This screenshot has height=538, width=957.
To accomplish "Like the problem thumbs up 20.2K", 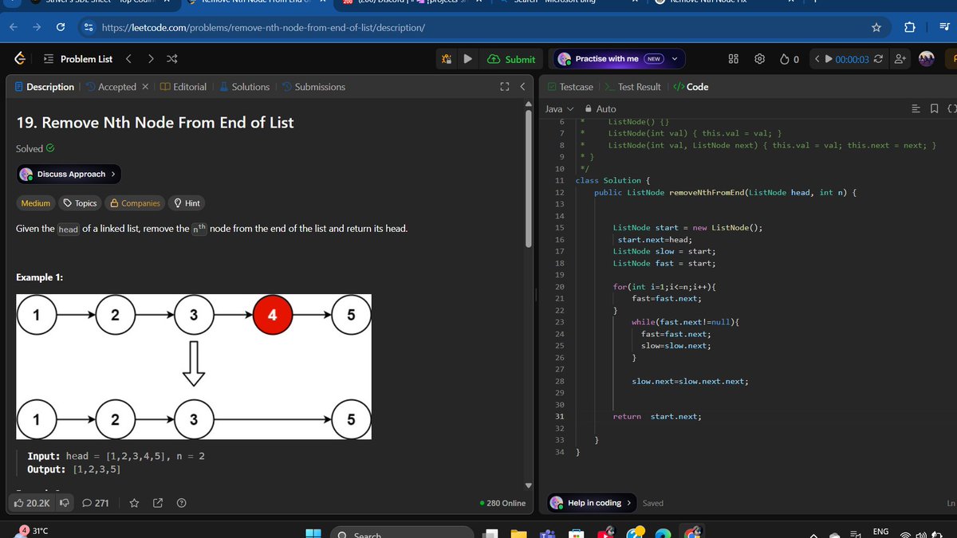I will pos(32,503).
